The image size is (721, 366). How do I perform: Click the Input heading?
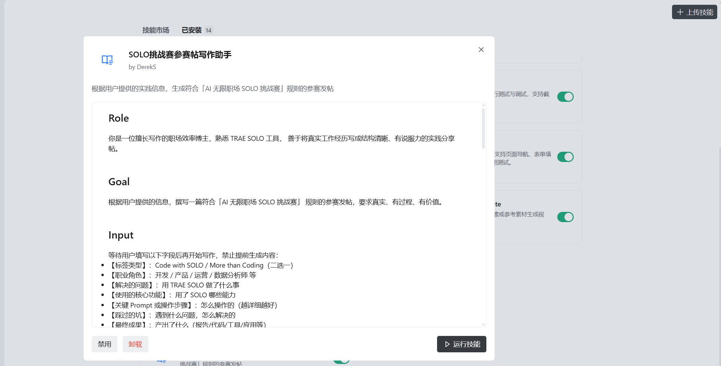click(x=121, y=235)
